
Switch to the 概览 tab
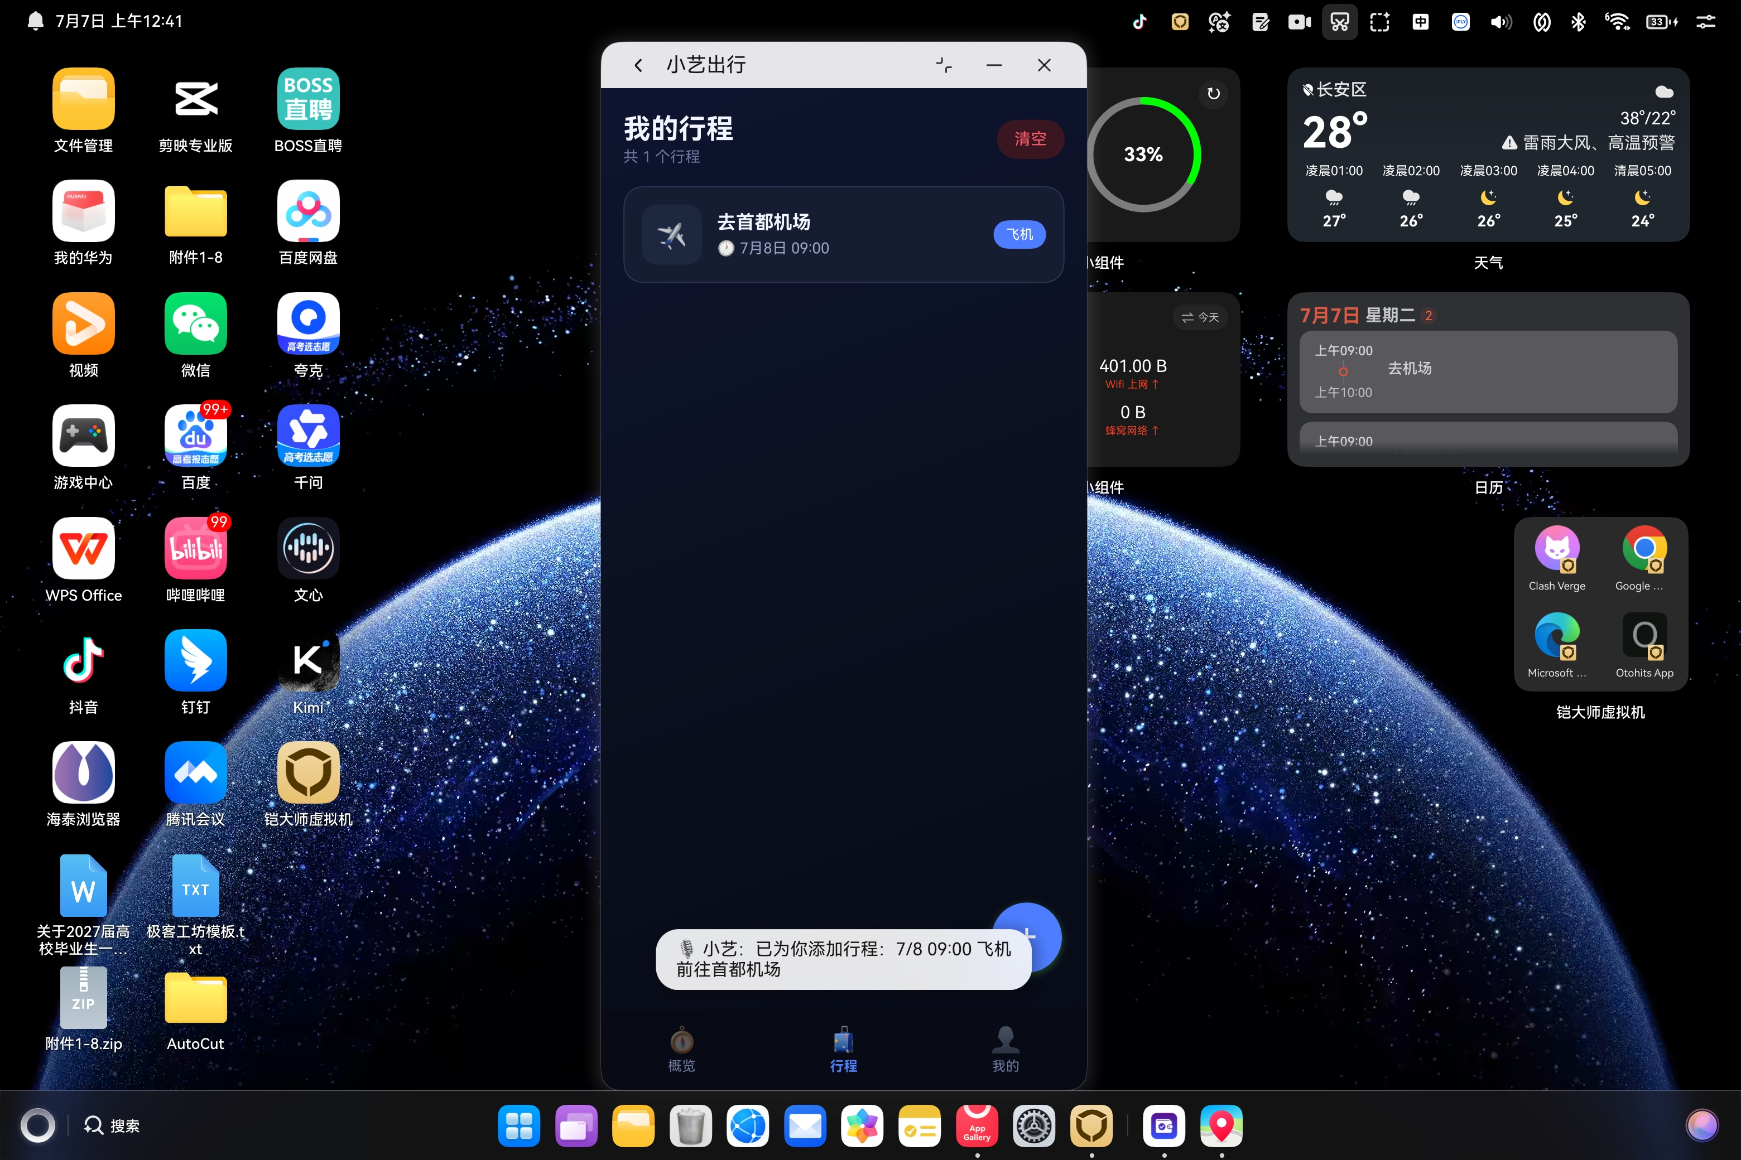681,1049
